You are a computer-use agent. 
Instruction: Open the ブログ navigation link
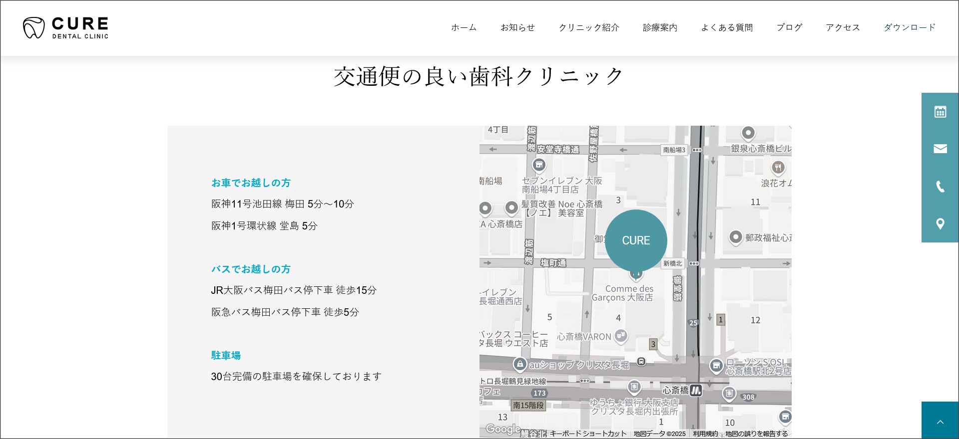789,27
